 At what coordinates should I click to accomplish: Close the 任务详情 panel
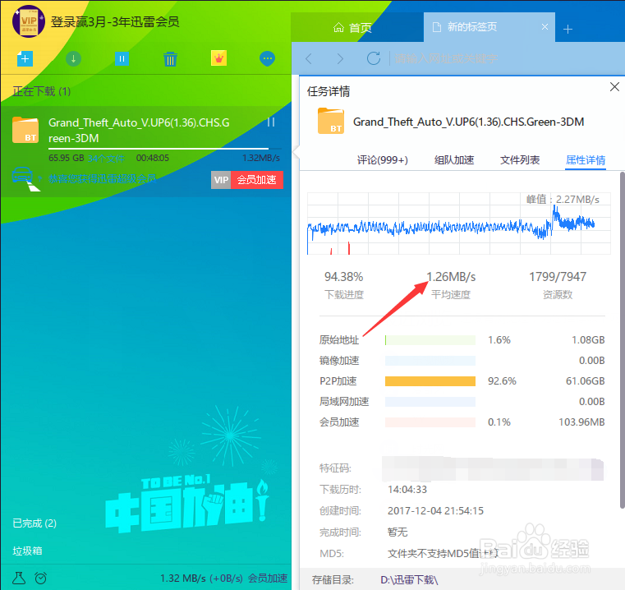pyautogui.click(x=614, y=86)
